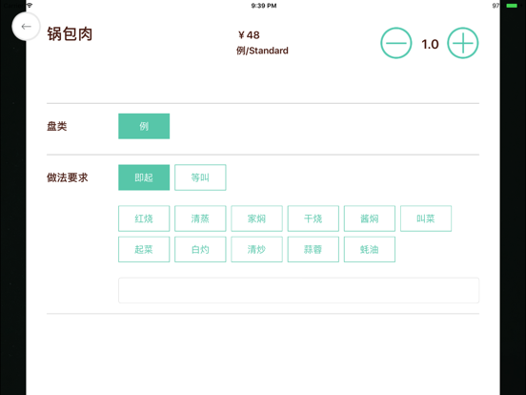Pick the 家焖 cooking method
This screenshot has width=526, height=395.
coord(256,218)
